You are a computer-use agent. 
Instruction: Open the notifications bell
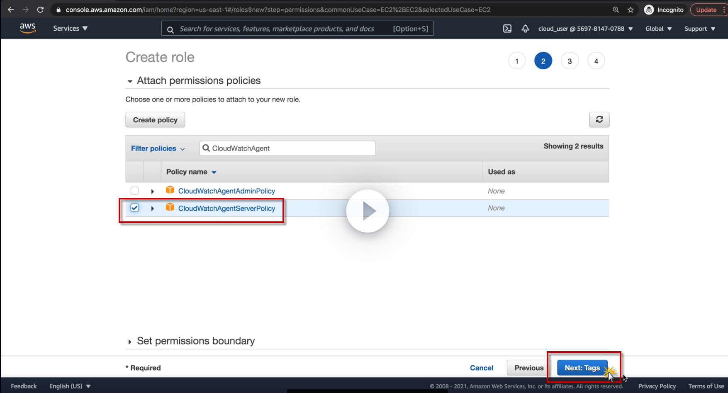pyautogui.click(x=525, y=29)
